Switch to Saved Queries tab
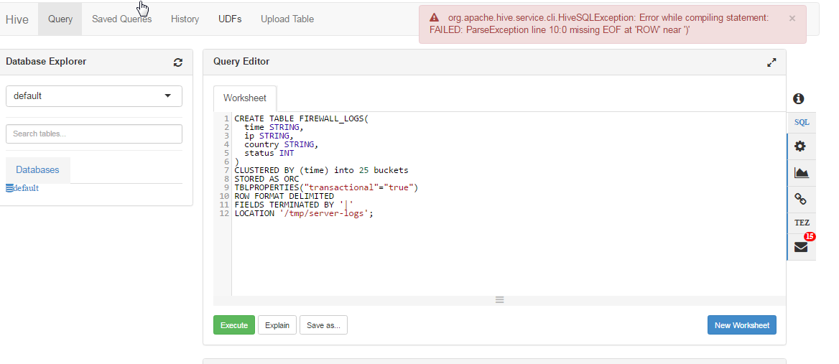Viewport: 839px width, 364px height. 121,19
